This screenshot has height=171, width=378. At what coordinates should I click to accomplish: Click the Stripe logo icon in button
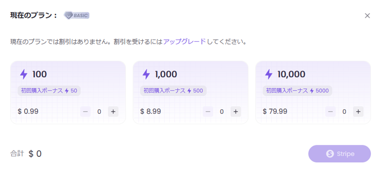point(330,154)
